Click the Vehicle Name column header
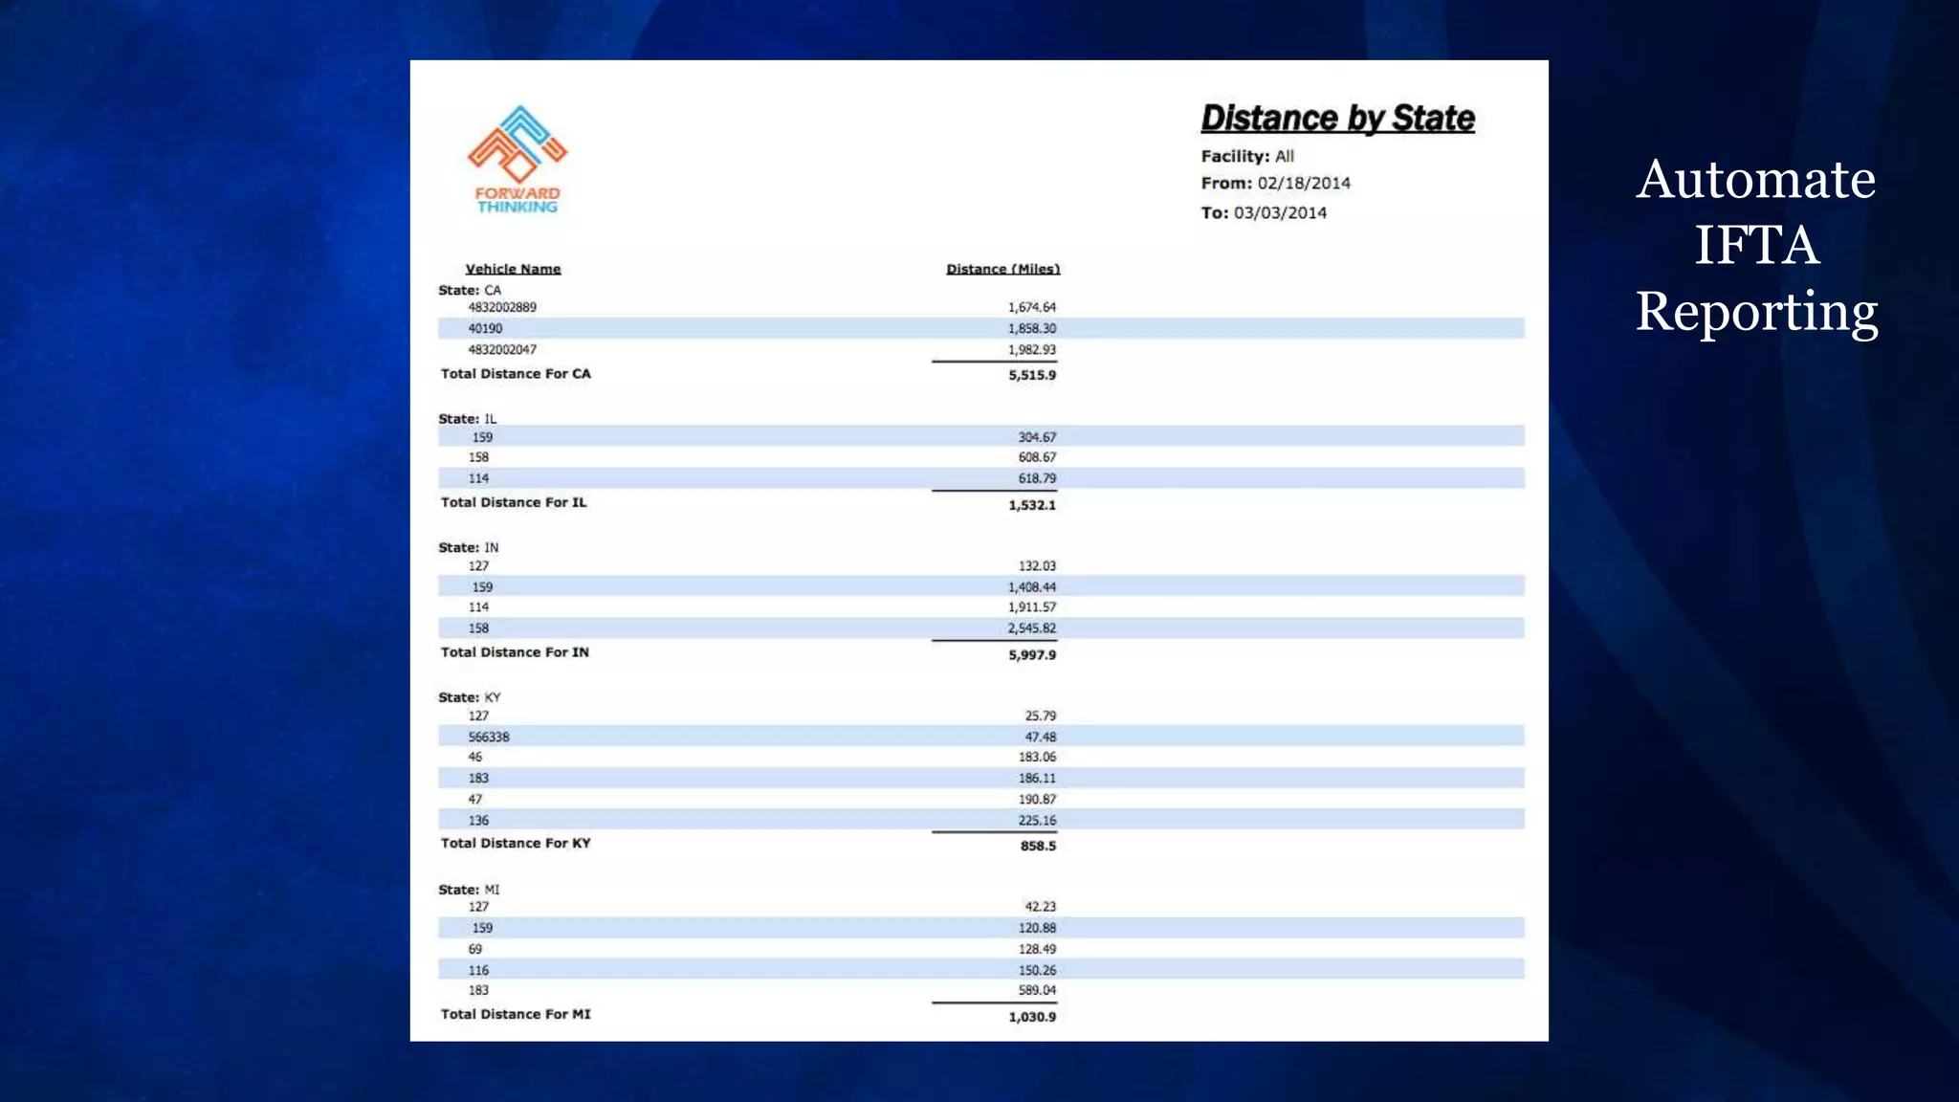The height and width of the screenshot is (1102, 1959). point(513,269)
